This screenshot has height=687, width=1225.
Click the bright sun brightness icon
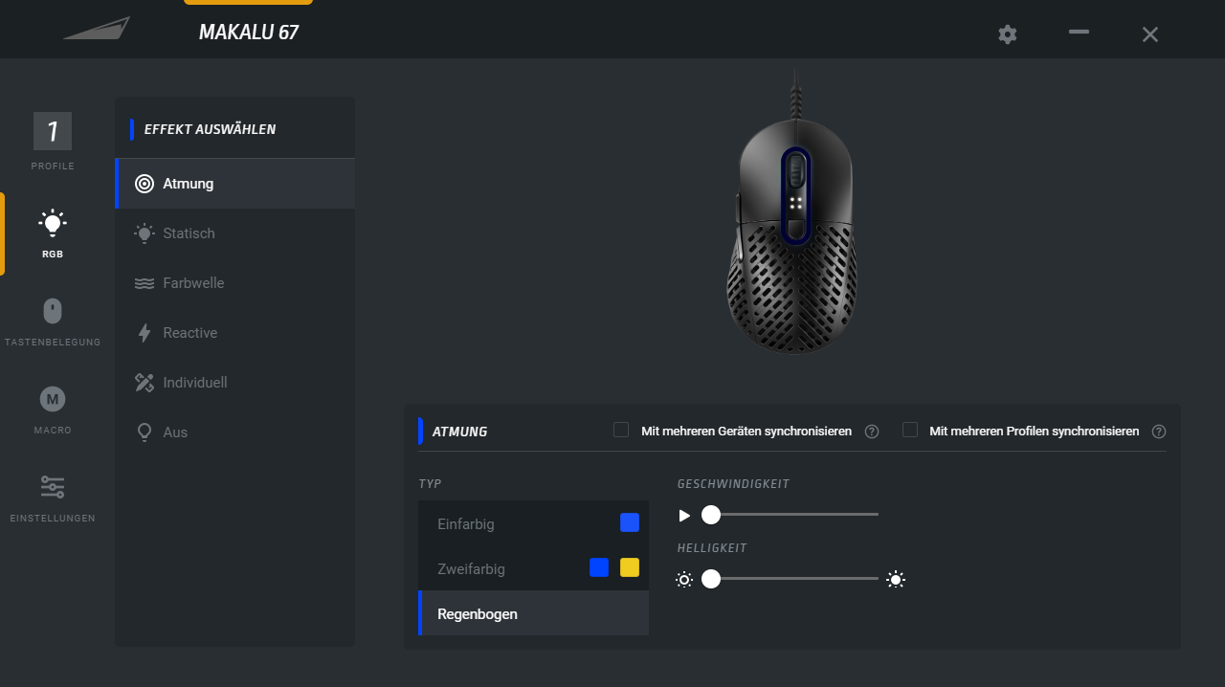(x=896, y=579)
